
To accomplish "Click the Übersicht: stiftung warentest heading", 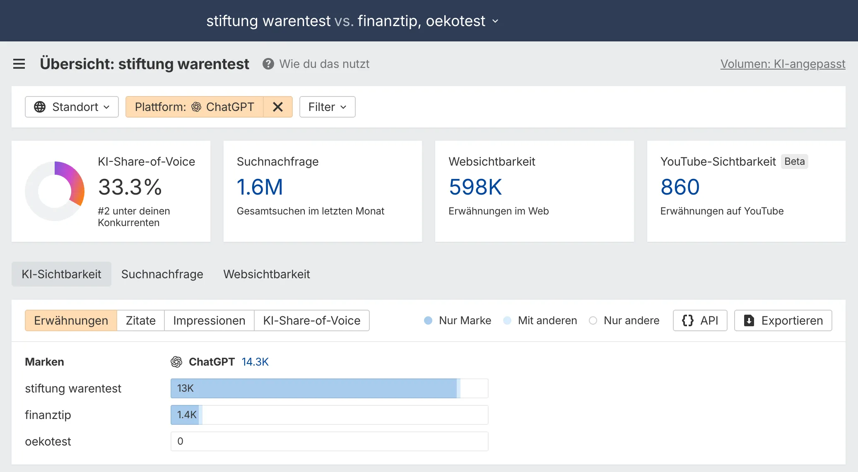I will [x=145, y=64].
